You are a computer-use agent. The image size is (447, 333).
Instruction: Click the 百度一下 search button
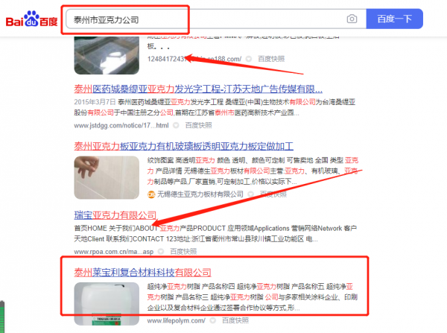(x=395, y=19)
